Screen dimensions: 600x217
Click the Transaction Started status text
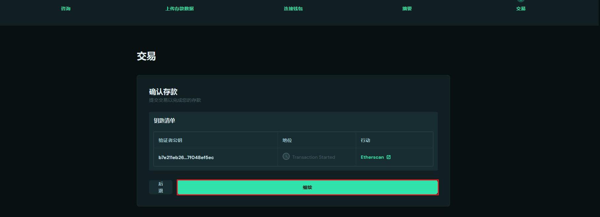tap(313, 157)
